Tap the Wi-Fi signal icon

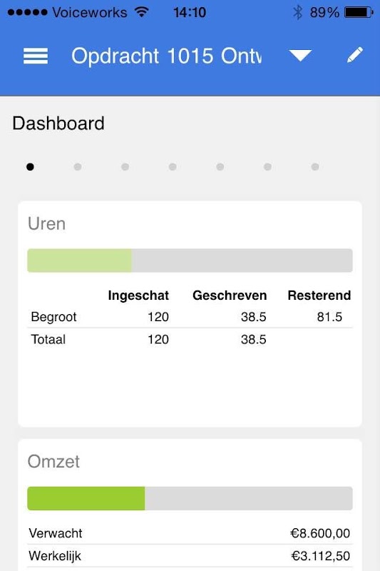coord(141,12)
